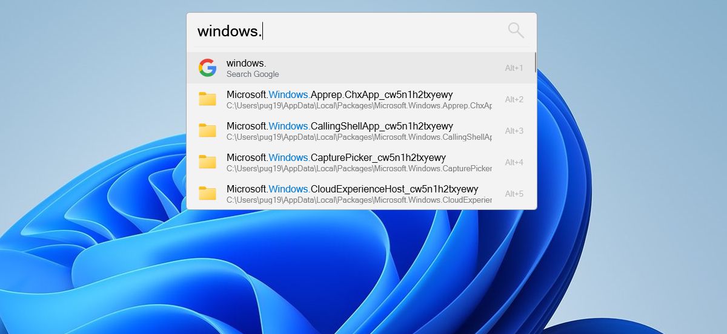Click folder icon for Apprep.ChxApp result
Image resolution: width=727 pixels, height=334 pixels.
coord(208,99)
